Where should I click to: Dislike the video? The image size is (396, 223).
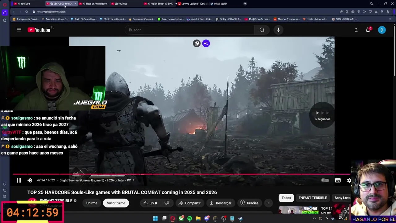tap(167, 203)
